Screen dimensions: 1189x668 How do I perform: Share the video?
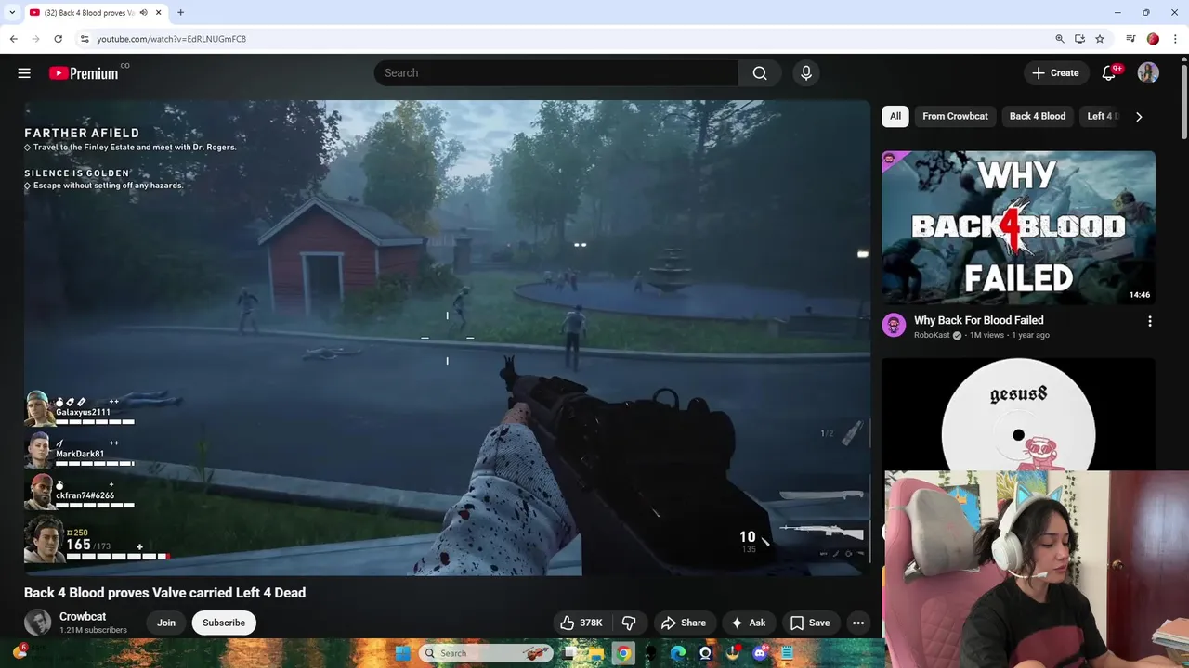(x=684, y=623)
